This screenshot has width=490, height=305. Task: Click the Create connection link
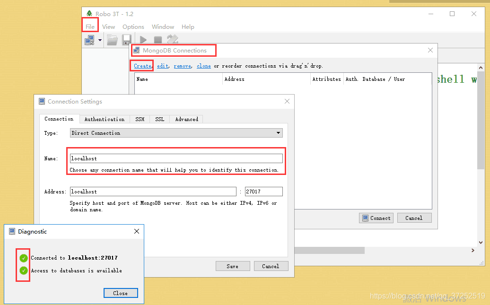tap(143, 66)
